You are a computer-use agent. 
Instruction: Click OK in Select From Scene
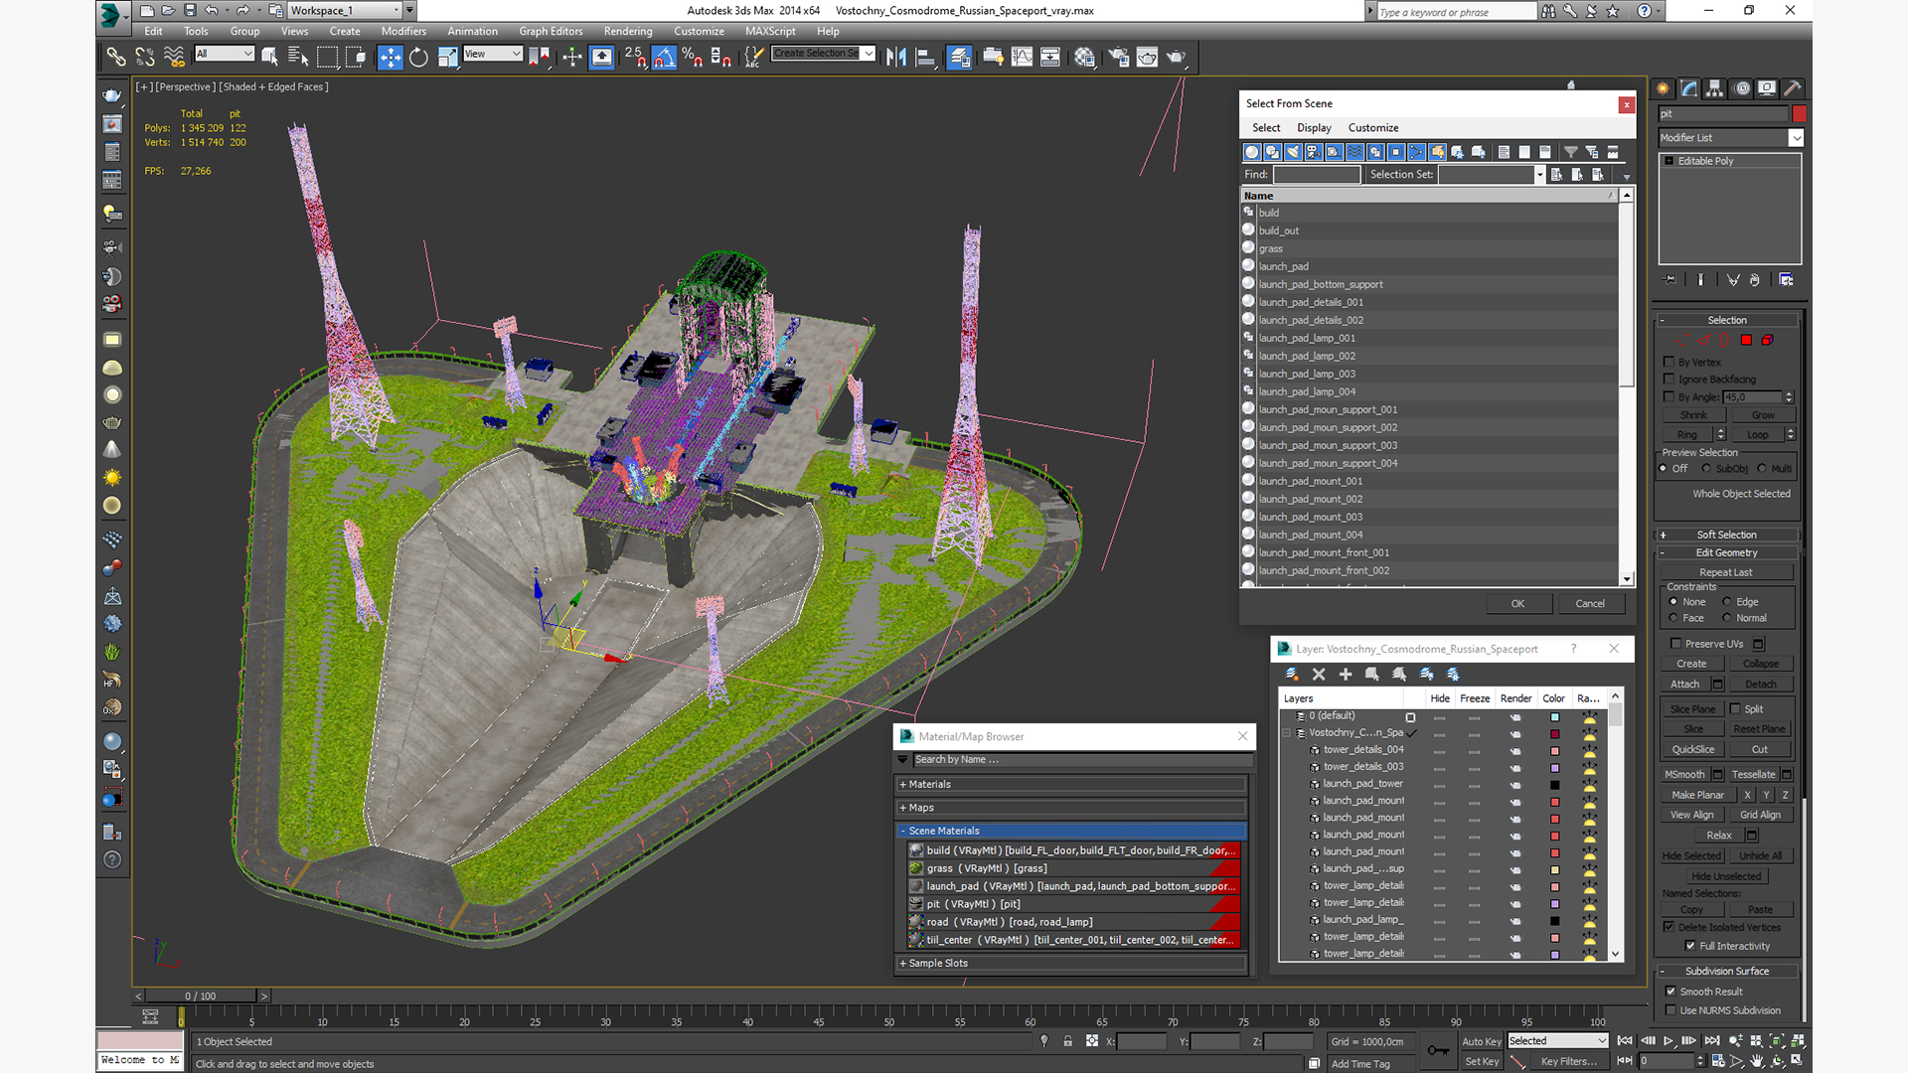pos(1517,603)
